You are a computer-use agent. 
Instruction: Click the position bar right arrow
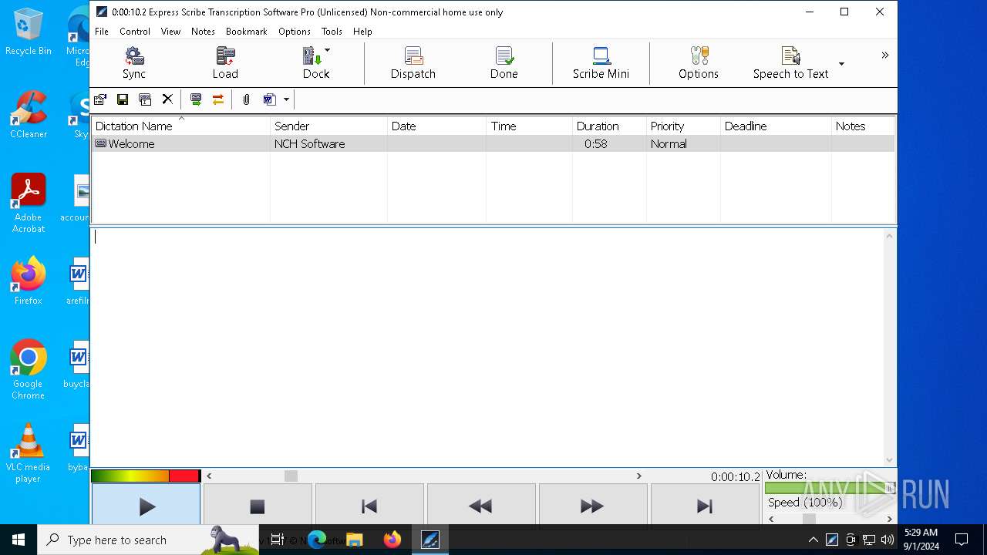(638, 476)
